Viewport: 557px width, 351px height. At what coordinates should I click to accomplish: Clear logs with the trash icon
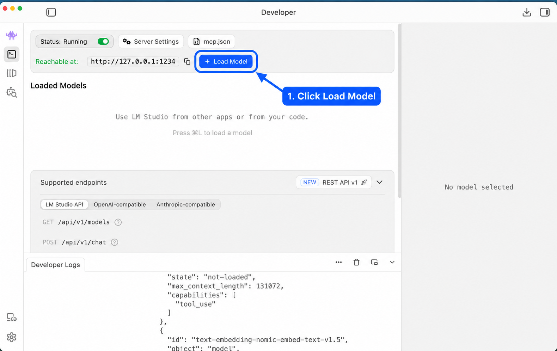[x=356, y=262]
